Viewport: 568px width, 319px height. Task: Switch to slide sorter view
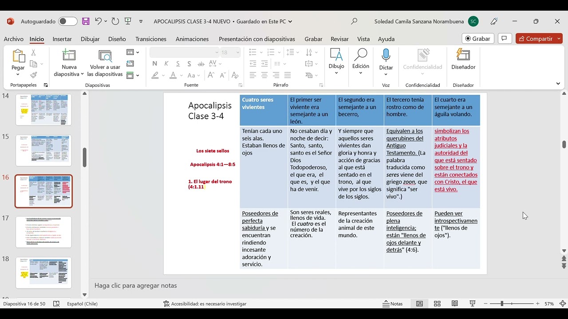(437, 303)
